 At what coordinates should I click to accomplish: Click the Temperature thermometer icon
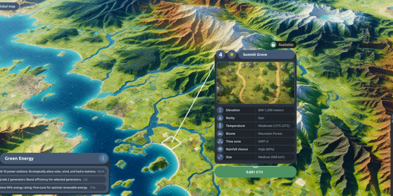coord(220,126)
